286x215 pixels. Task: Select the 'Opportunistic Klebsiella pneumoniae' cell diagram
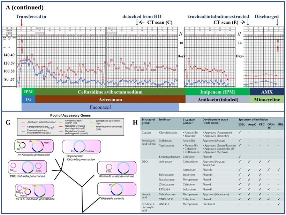point(82,146)
